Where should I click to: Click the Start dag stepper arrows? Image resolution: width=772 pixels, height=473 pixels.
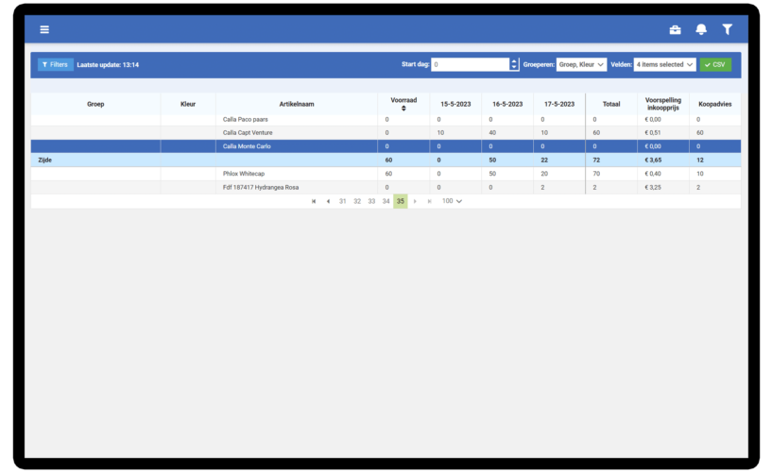pos(514,64)
